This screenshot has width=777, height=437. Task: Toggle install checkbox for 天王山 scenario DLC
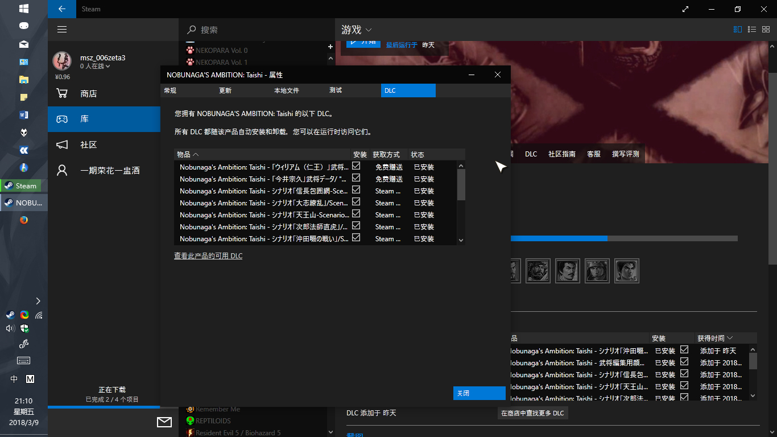tap(356, 213)
